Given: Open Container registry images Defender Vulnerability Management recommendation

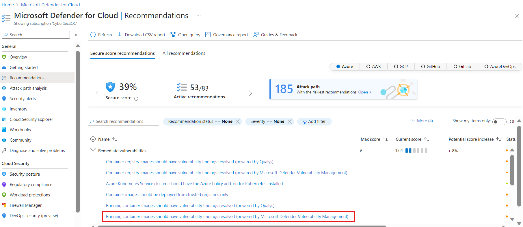Looking at the screenshot, I should [227, 173].
